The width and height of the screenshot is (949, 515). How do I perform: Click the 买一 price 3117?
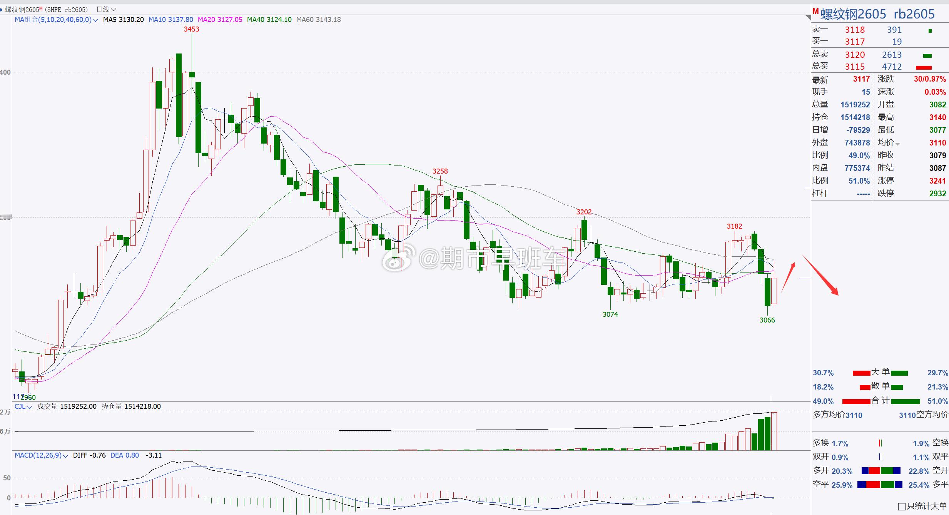point(855,42)
